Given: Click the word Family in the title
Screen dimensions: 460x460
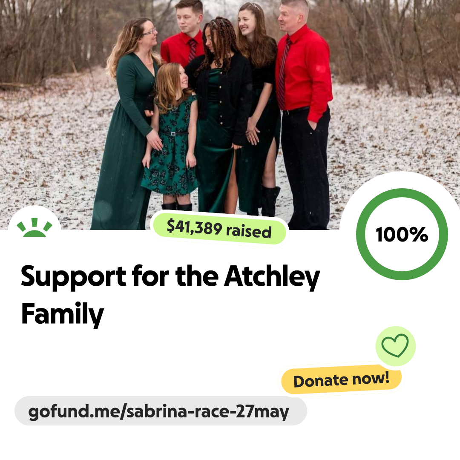Looking at the screenshot, I should [63, 314].
